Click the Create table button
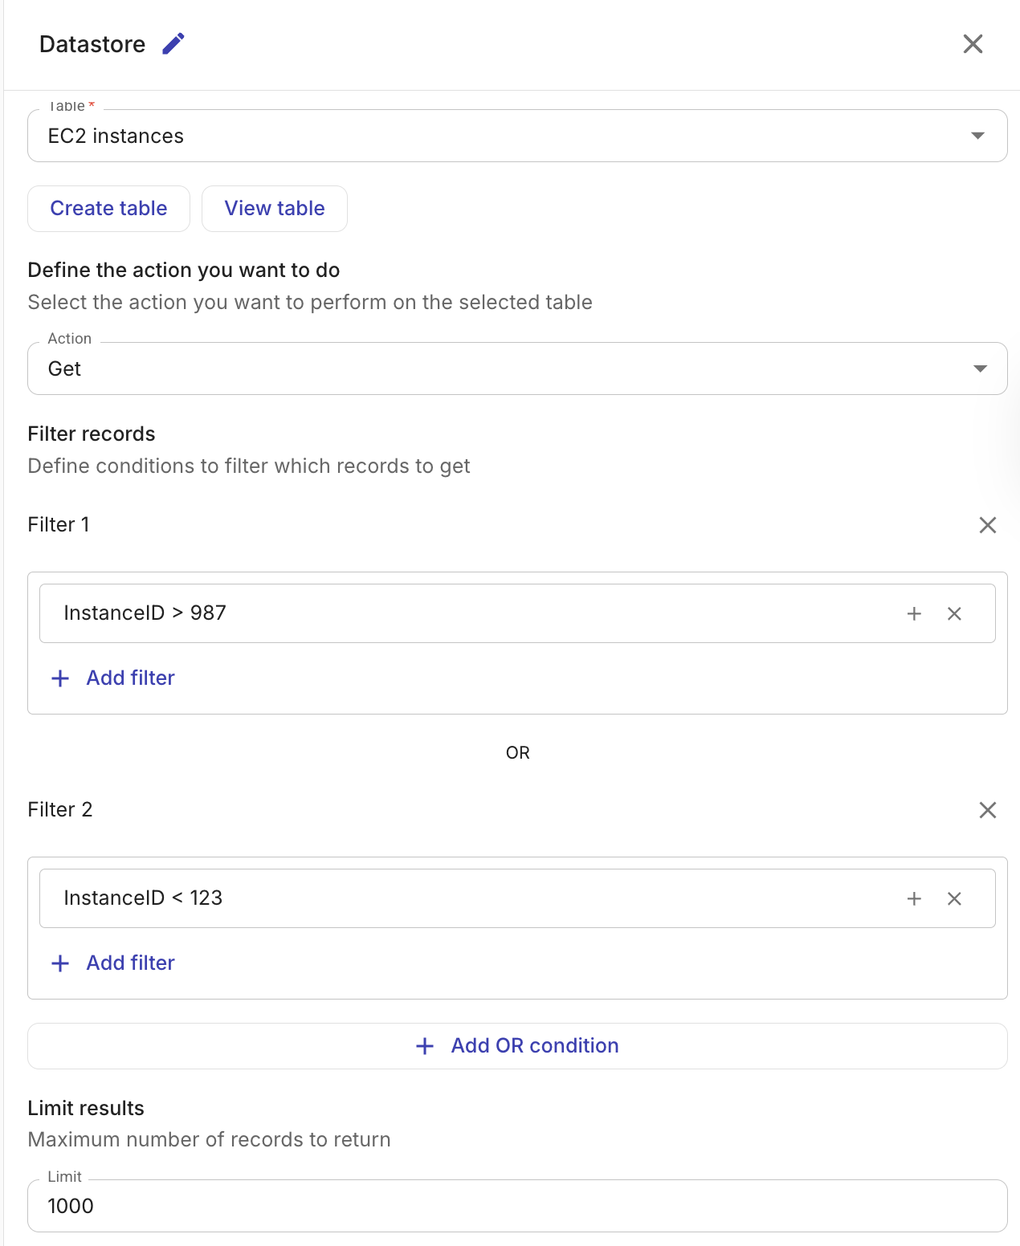 point(108,209)
